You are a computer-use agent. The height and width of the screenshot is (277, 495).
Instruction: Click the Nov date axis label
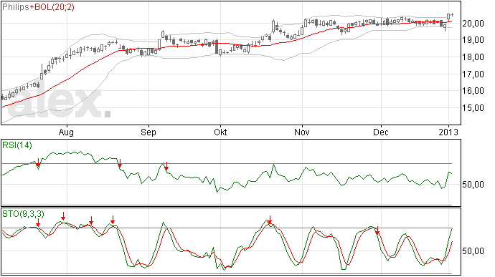point(302,132)
